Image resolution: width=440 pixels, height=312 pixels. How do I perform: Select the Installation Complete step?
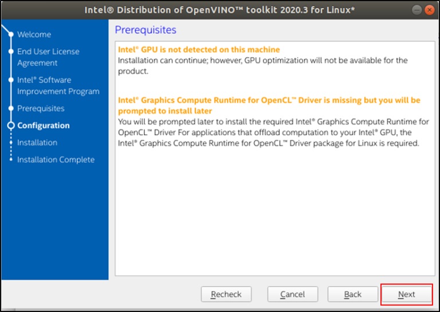click(x=56, y=160)
